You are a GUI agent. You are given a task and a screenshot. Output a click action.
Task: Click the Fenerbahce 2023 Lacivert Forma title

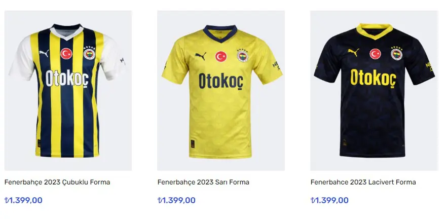(x=363, y=182)
